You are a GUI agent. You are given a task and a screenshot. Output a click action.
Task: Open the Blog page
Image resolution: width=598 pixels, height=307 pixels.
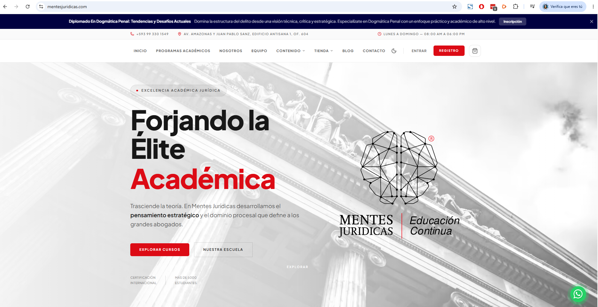[348, 51]
